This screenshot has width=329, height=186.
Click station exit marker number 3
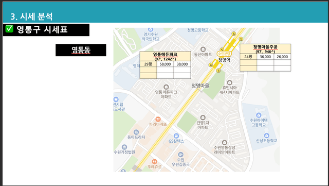[218, 71]
